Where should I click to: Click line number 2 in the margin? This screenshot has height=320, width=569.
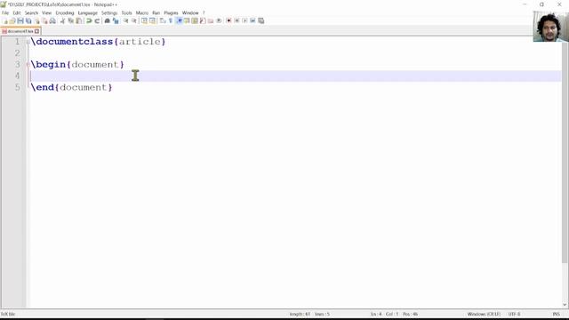[18, 53]
